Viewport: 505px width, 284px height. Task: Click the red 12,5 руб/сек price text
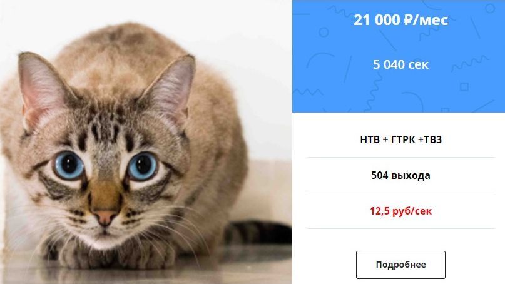coord(400,211)
